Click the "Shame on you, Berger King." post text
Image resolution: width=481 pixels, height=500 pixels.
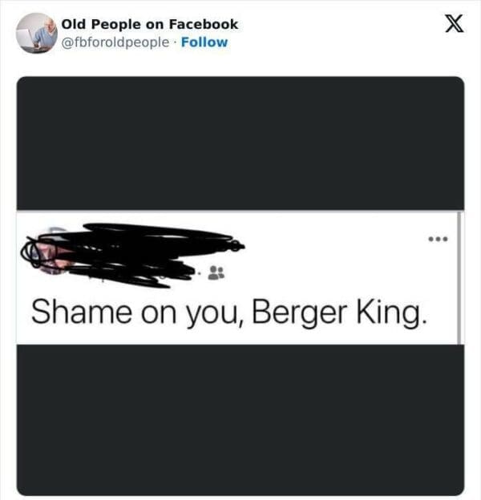[228, 312]
